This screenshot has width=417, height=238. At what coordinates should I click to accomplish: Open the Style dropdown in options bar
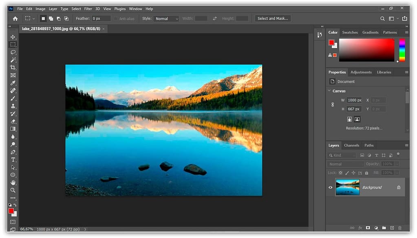[166, 18]
